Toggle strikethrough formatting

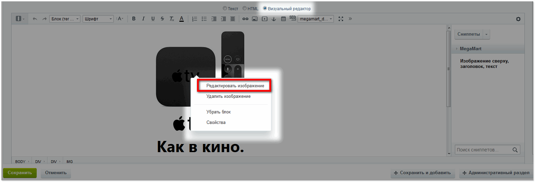[x=162, y=19]
